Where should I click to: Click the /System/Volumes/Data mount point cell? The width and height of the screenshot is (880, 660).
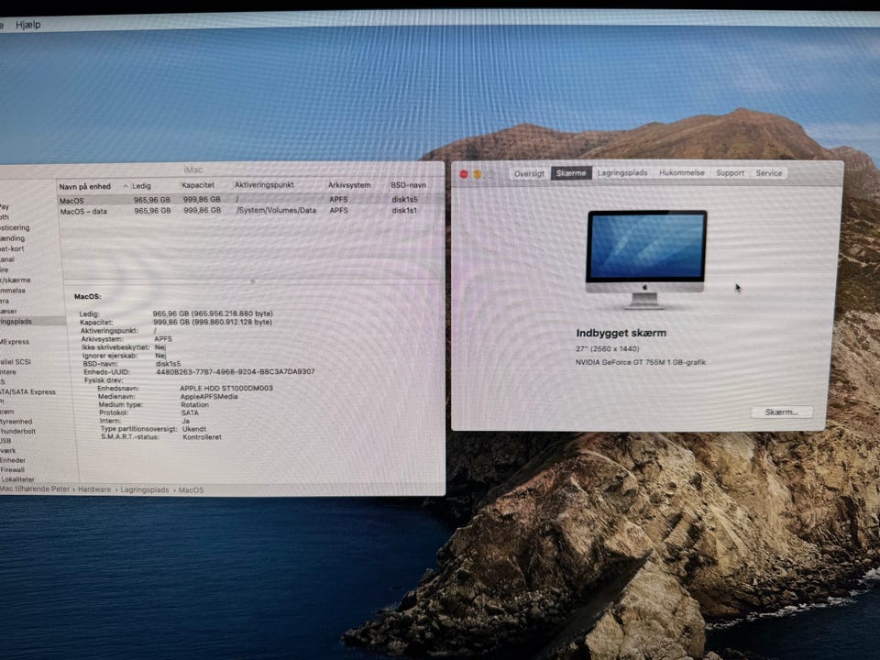(x=276, y=211)
